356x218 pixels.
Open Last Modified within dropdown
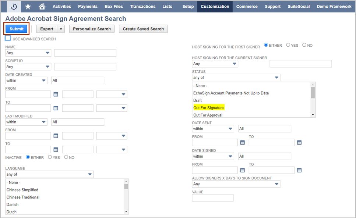[x=27, y=122]
